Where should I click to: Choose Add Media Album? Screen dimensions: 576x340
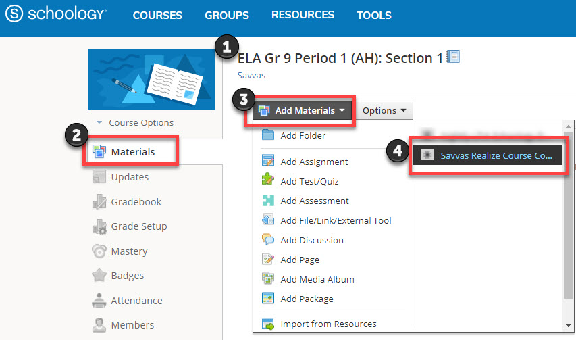[317, 279]
